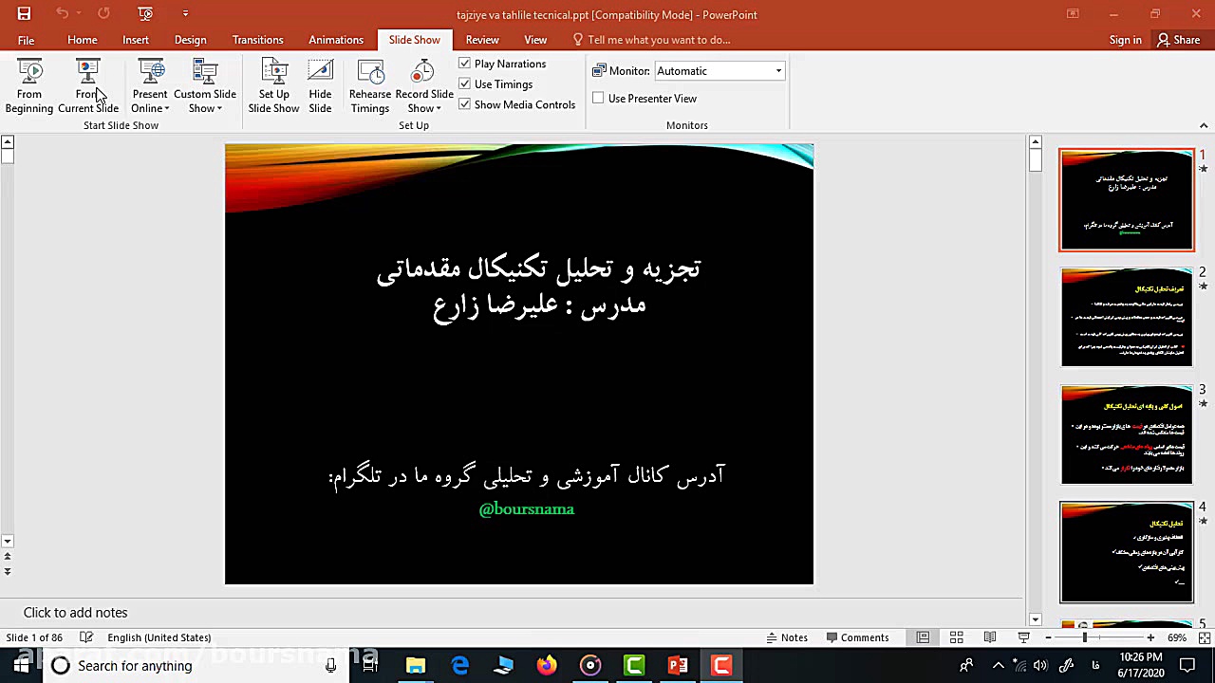The height and width of the screenshot is (683, 1215).
Task: Open the Notes pane
Action: [787, 637]
